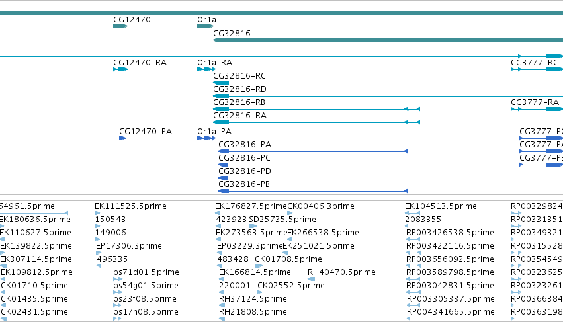
Task: Select the RH40470.5prime EST label
Action: click(341, 273)
